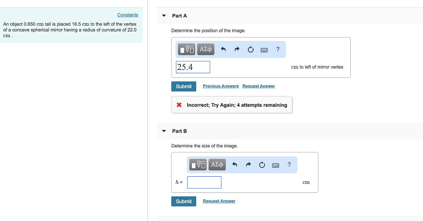This screenshot has width=423, height=221.
Task: Open the Constants link
Action: (x=128, y=15)
